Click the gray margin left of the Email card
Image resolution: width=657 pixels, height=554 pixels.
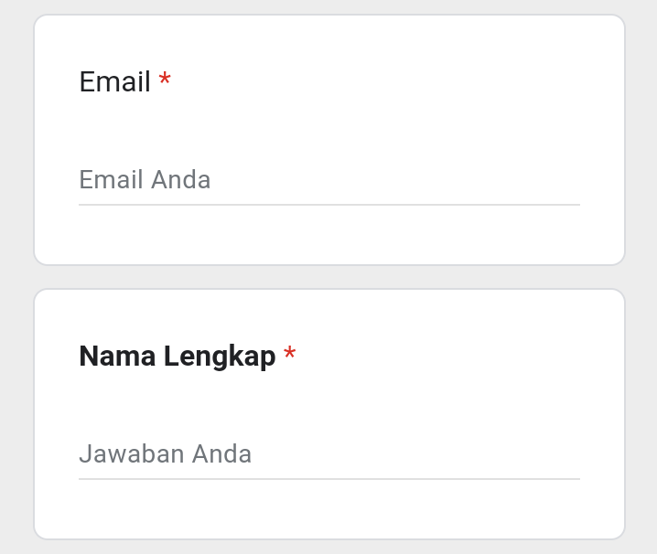click(16, 137)
